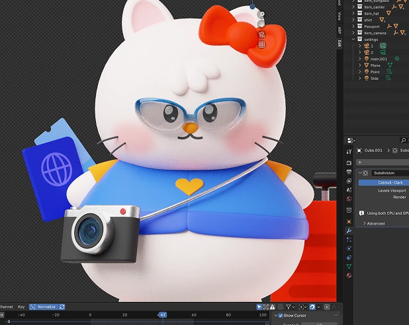This screenshot has height=325, width=409.
Task: Click the camera view gizmo in viewport
Action: point(261,34)
